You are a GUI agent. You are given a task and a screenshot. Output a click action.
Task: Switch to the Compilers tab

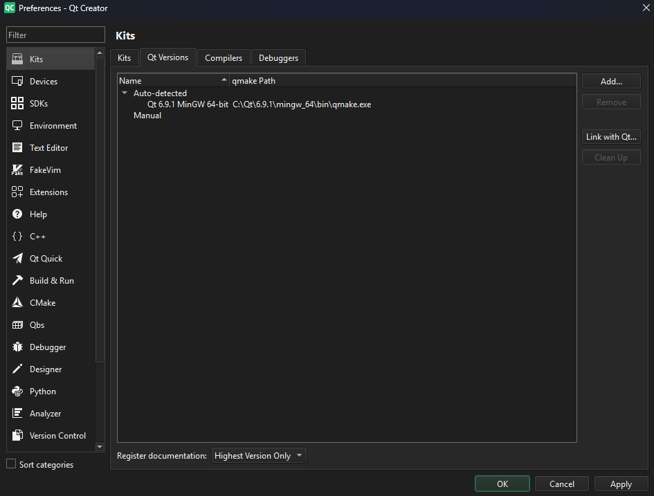224,58
